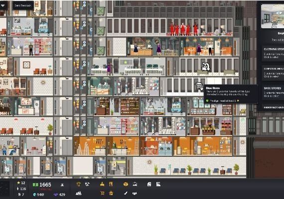Viewport: 284px width, 199px height.
Task: Click the Send Feedback button
Action: [x=23, y=5]
